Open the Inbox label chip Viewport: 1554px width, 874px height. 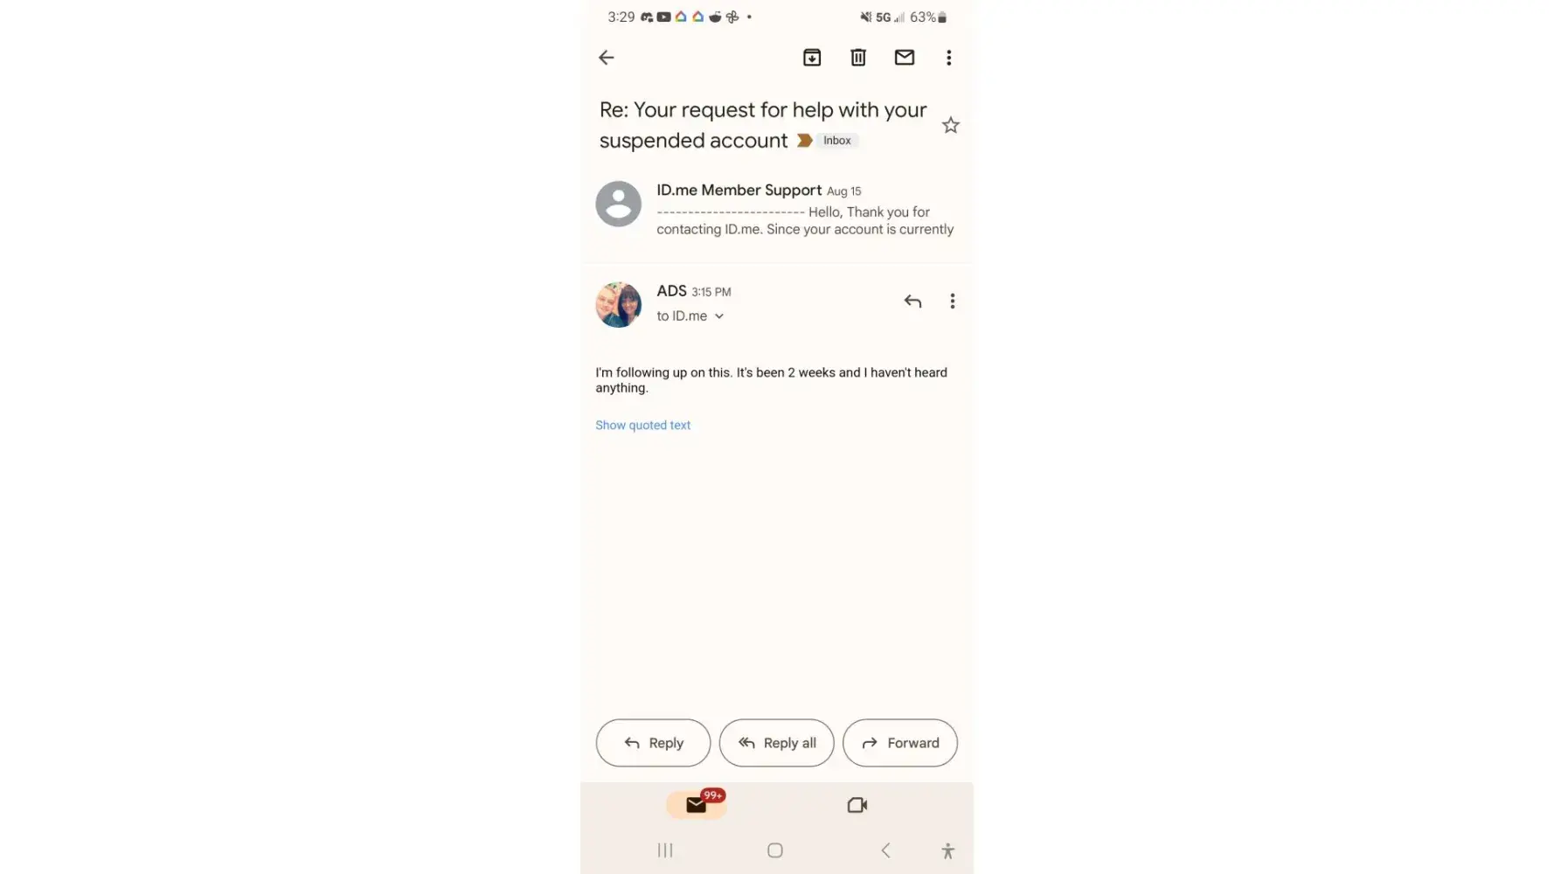pos(837,141)
